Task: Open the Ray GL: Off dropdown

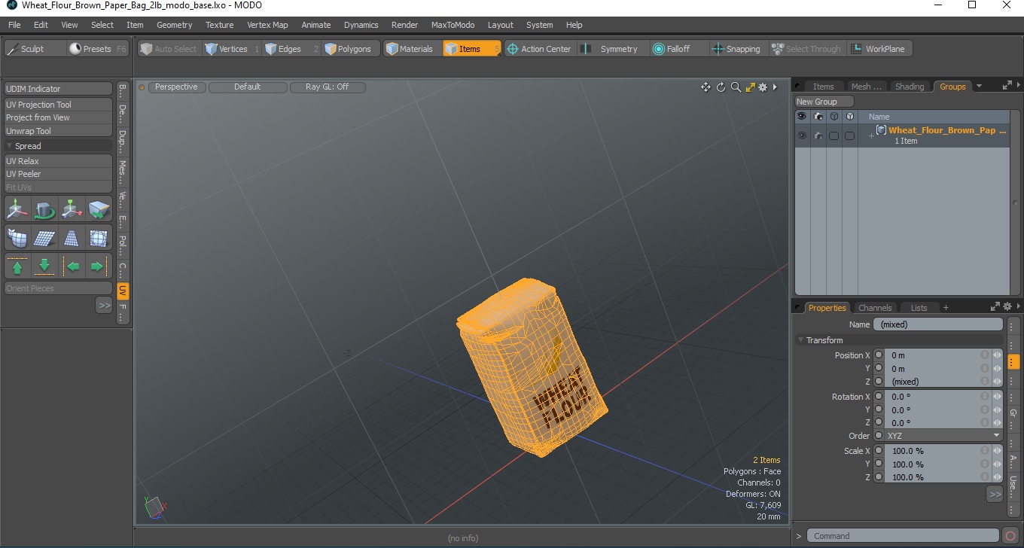Action: pyautogui.click(x=328, y=87)
